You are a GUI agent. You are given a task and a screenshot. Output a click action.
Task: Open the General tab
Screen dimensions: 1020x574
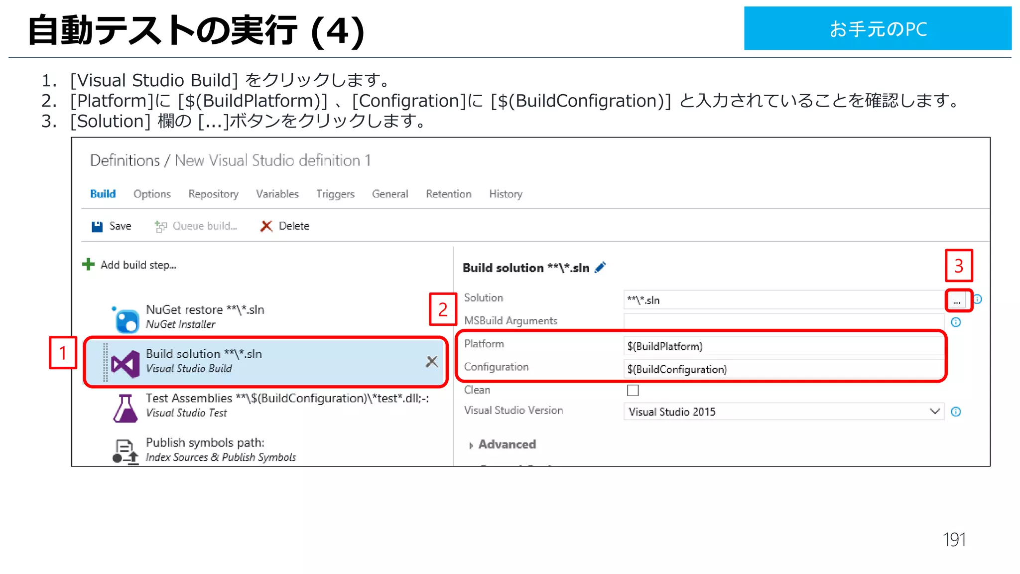[390, 194]
